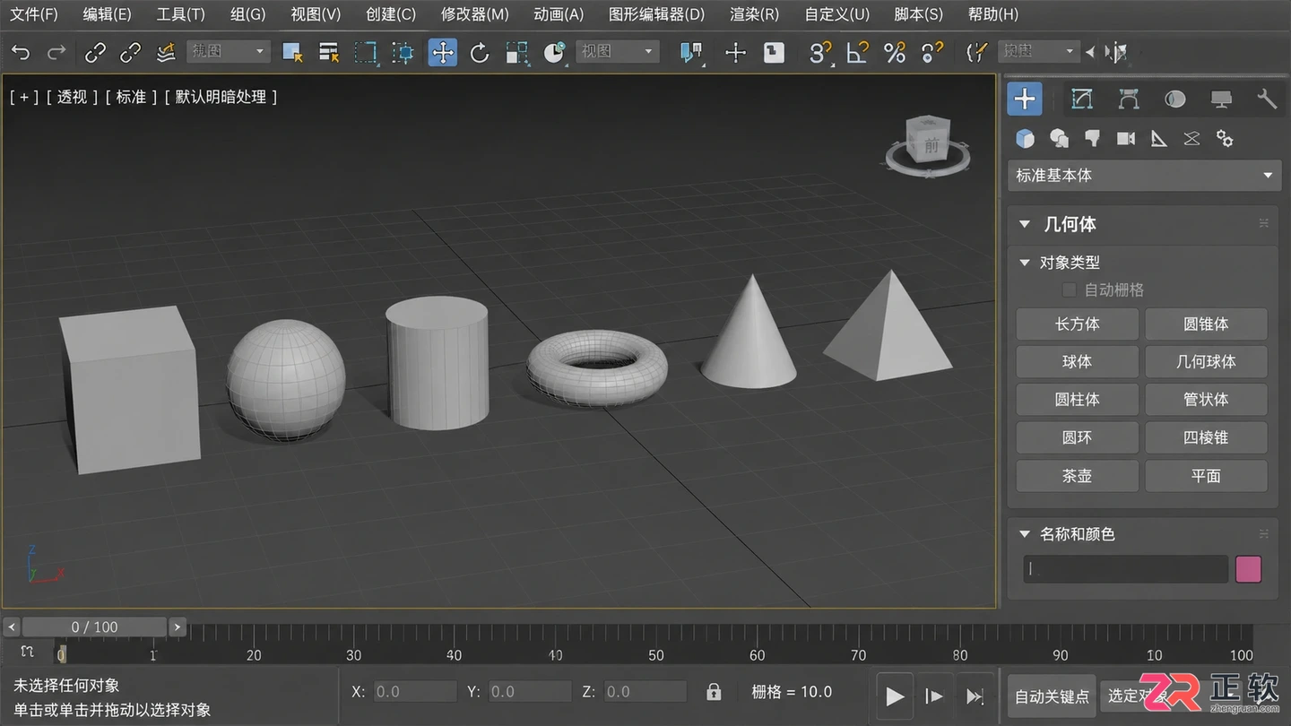This screenshot has width=1291, height=726.
Task: Click the 自动关键点 button
Action: coord(1052,696)
